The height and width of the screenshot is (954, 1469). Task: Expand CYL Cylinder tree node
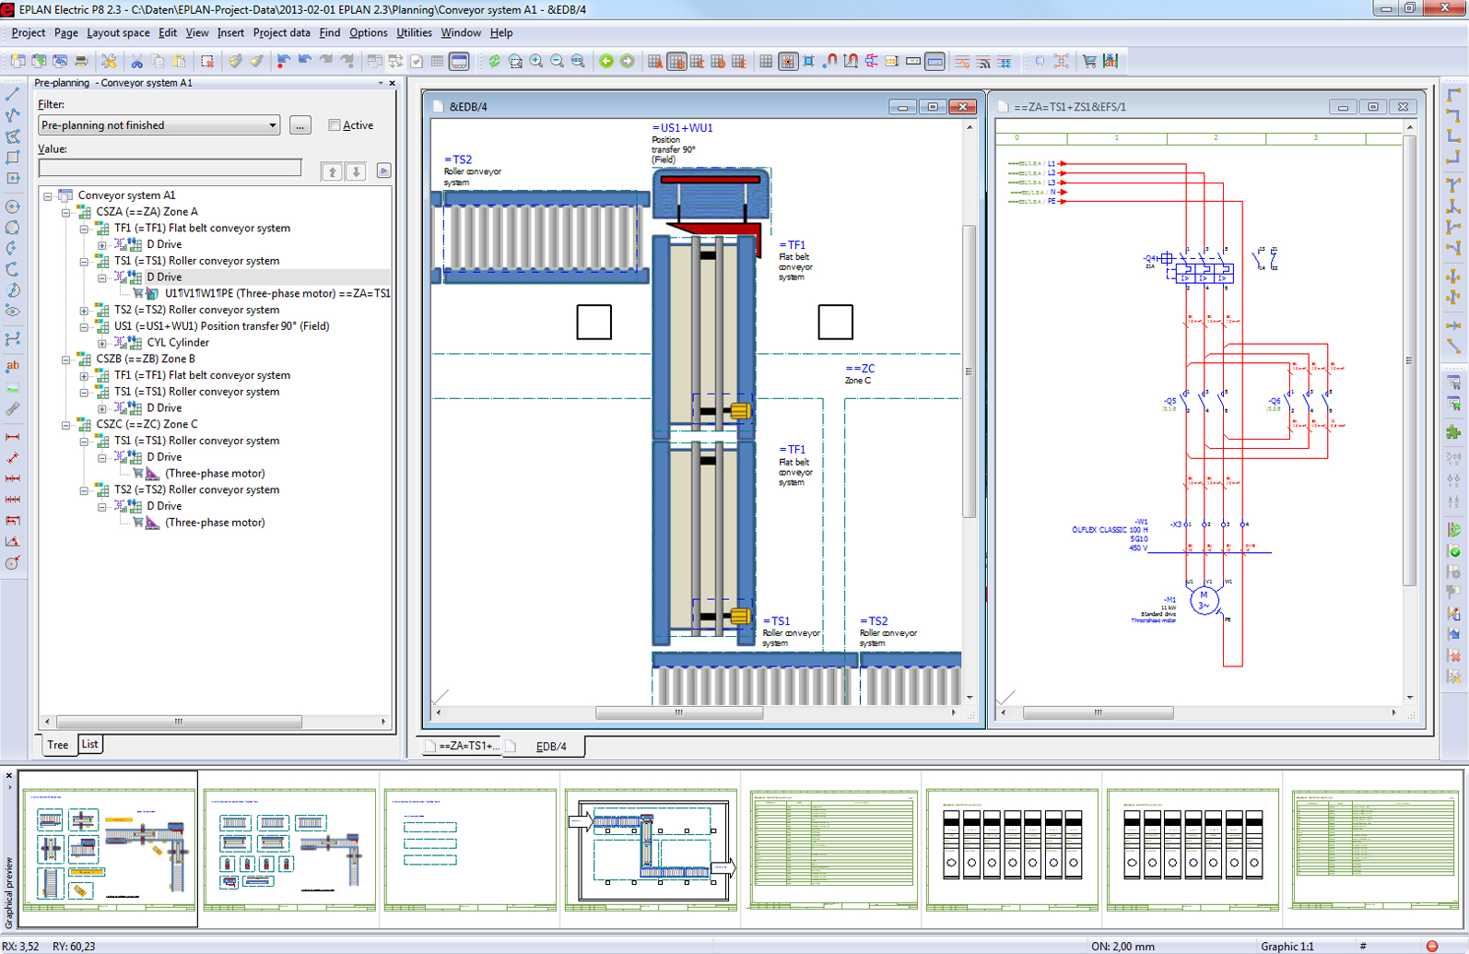coord(102,343)
